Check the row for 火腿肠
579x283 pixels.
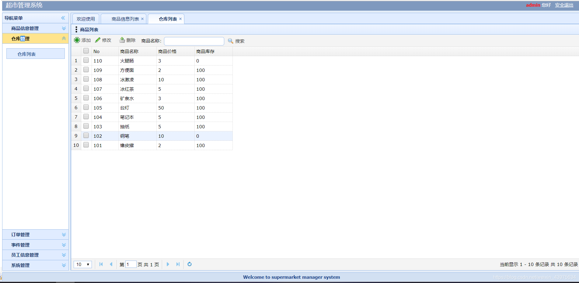[x=86, y=60]
